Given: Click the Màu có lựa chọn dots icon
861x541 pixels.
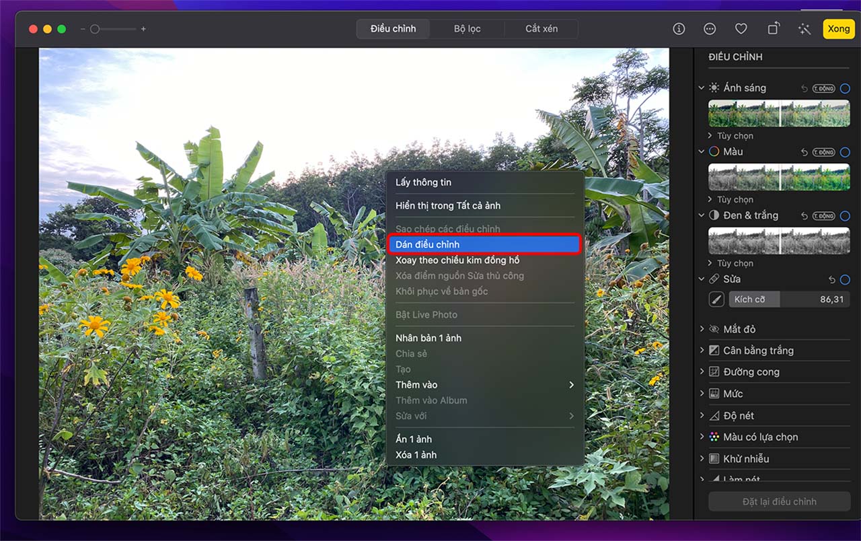Looking at the screenshot, I should click(714, 437).
